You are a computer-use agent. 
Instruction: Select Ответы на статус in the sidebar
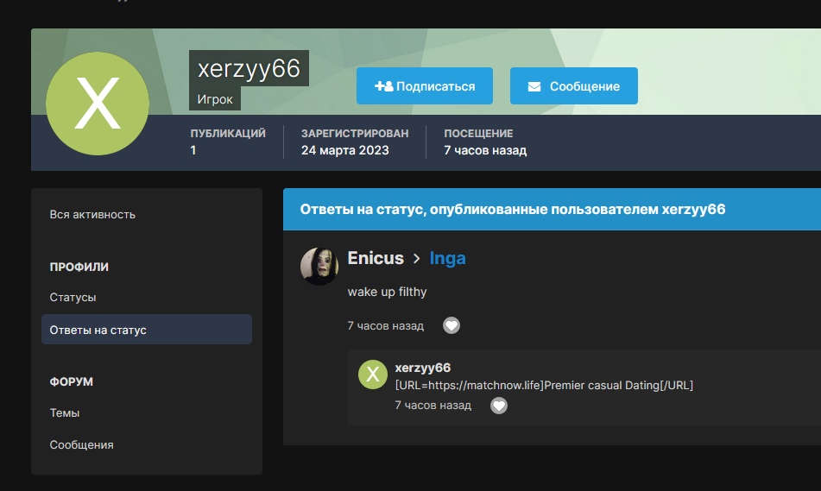click(x=98, y=330)
